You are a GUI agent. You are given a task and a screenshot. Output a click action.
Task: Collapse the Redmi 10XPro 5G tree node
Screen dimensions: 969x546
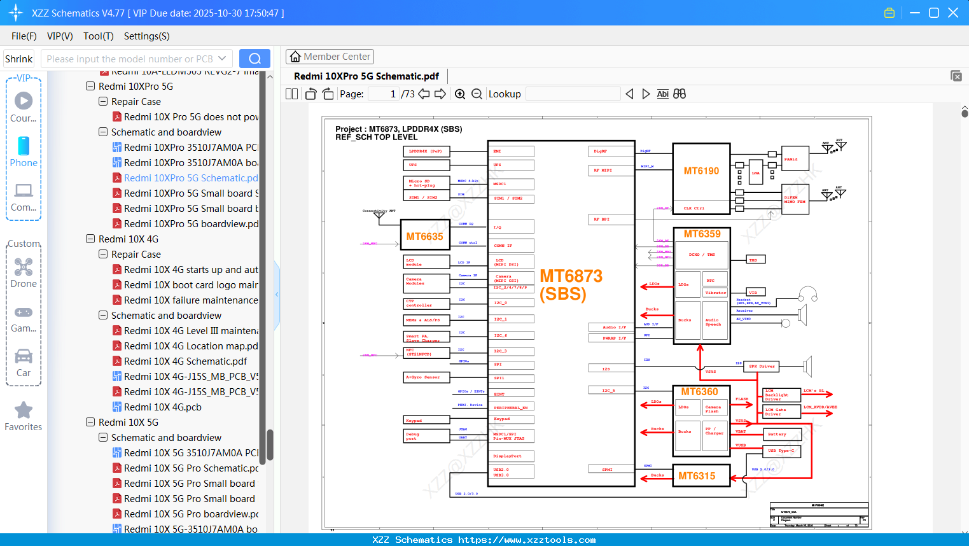coord(90,86)
